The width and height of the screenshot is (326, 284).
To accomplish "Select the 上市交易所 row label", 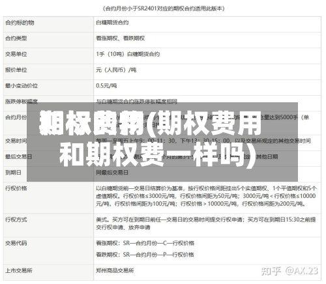I will 19,270.
